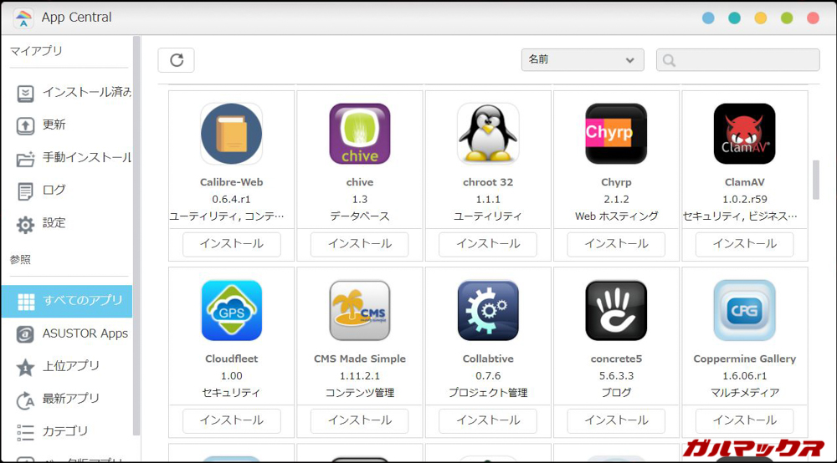Select 更新 in the sidebar
The height and width of the screenshot is (463, 837).
[x=54, y=125]
